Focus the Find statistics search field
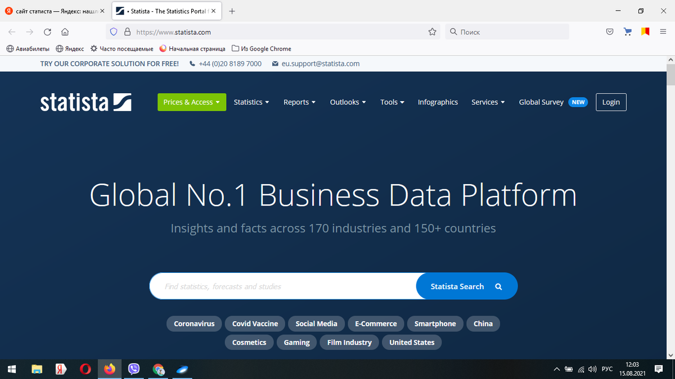The width and height of the screenshot is (675, 379). tap(283, 286)
